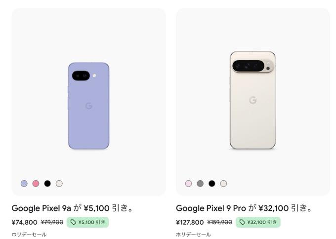
Task: Click the G logo on the purple Pixel 9a
Action: [89, 106]
